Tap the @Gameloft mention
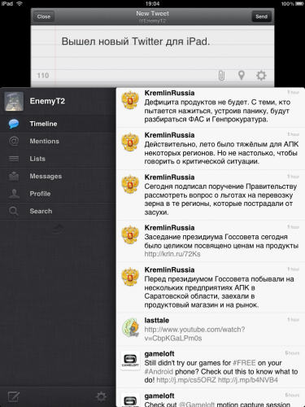 [x=197, y=405]
